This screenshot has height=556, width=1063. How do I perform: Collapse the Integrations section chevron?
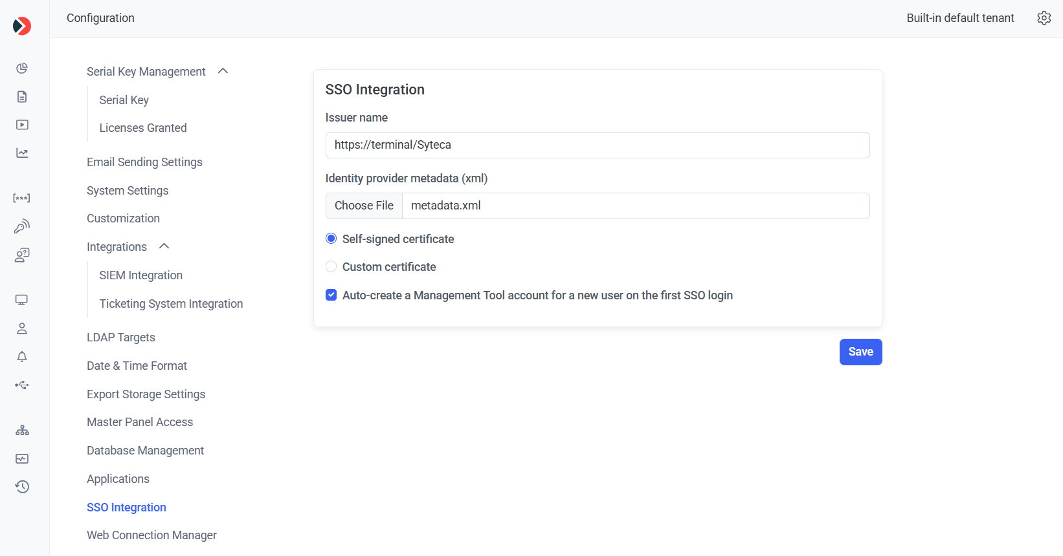coord(164,246)
